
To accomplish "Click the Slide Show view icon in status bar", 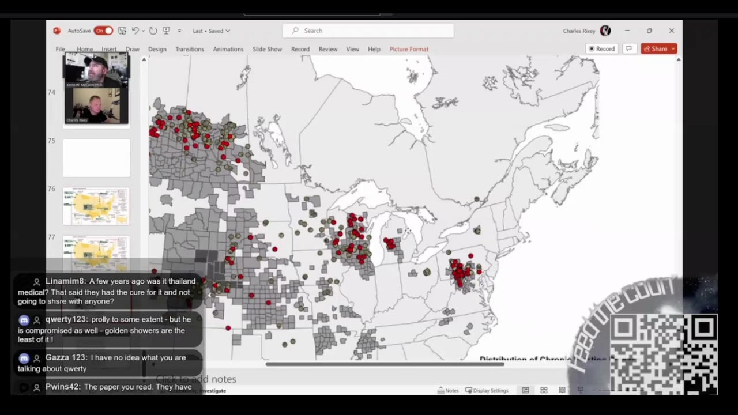I will (x=581, y=390).
